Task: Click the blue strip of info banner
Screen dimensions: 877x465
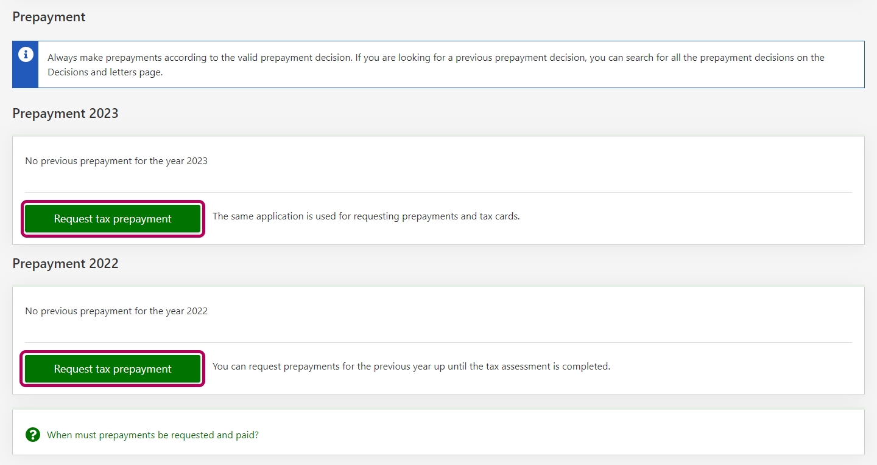Action: click(x=26, y=76)
